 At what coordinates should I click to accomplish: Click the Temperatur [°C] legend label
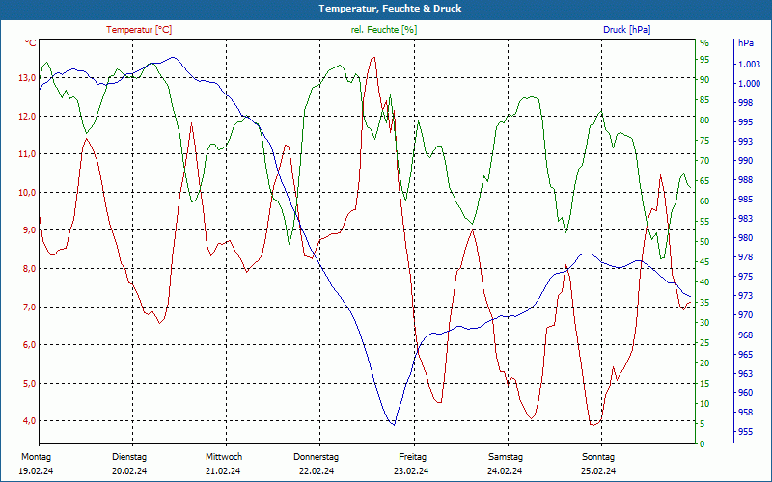click(x=139, y=30)
